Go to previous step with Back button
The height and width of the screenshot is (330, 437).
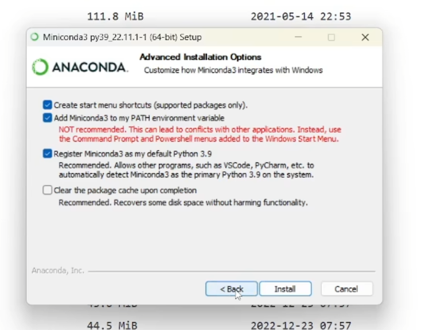tap(231, 289)
